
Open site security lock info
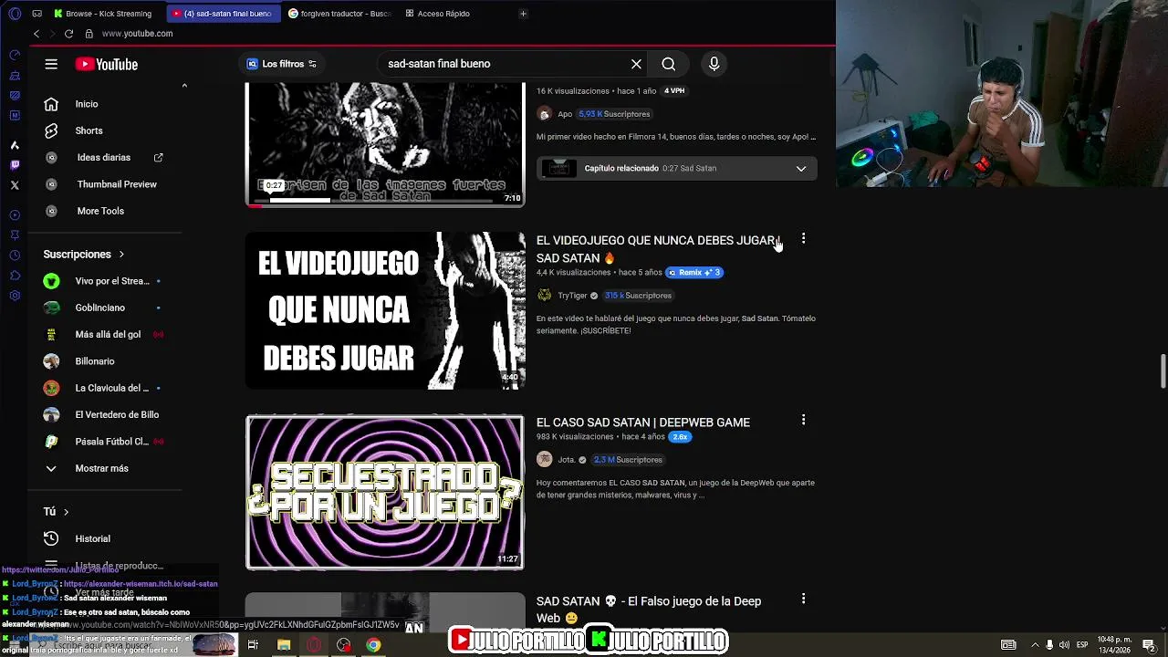pyautogui.click(x=89, y=34)
